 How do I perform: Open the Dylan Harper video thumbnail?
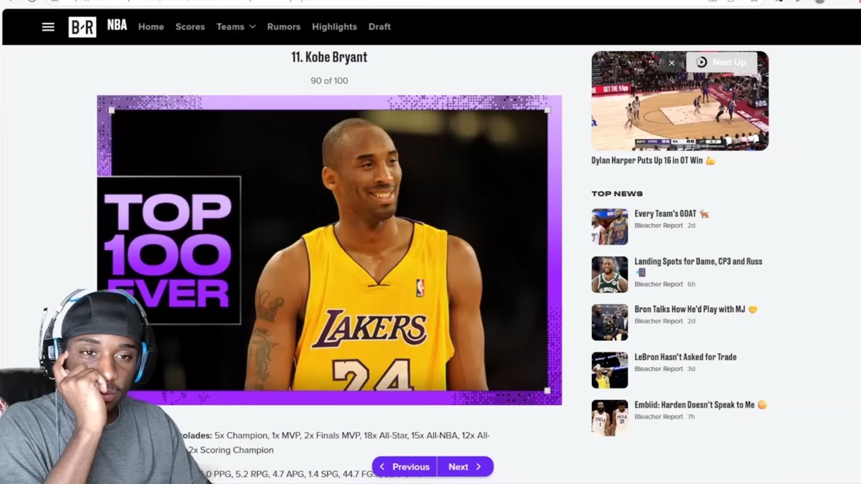(x=679, y=101)
